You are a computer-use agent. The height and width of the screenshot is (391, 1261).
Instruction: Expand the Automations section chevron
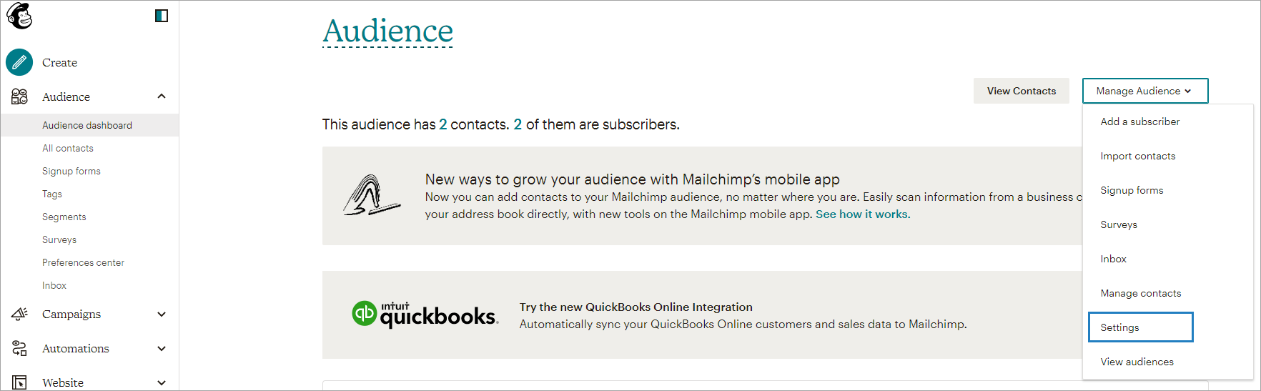162,348
